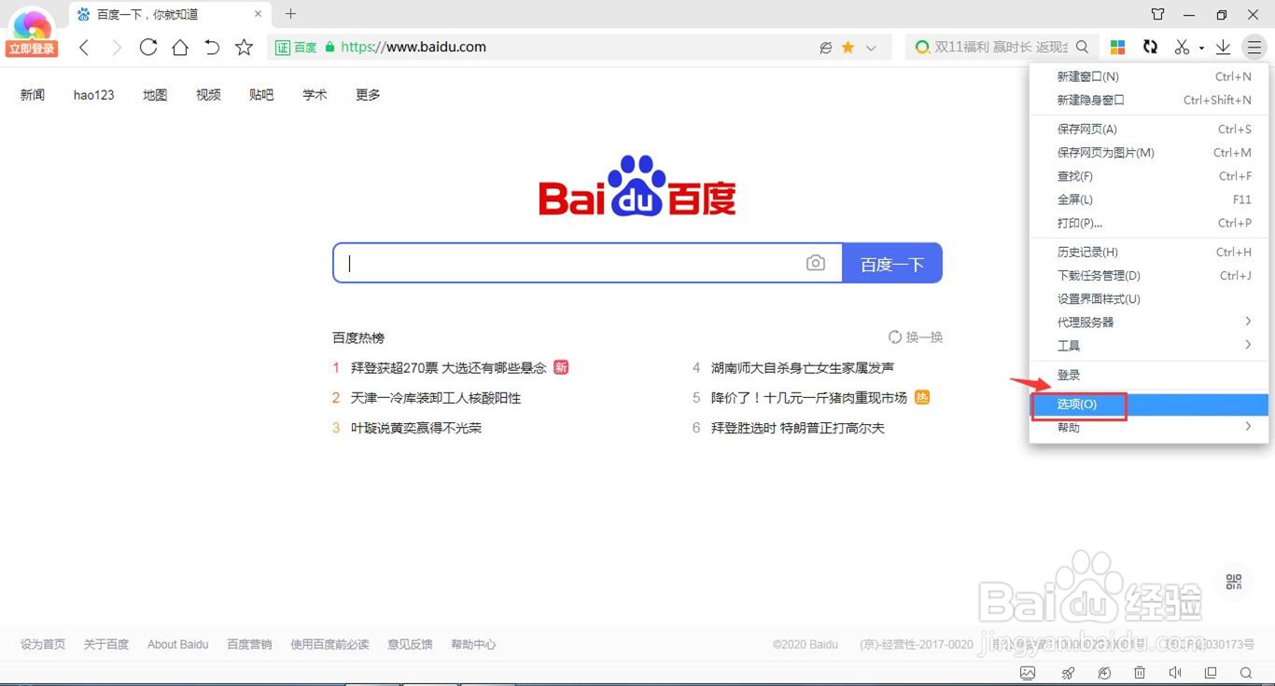
Task: Click the trash bin icon in status bar
Action: pos(1140,673)
